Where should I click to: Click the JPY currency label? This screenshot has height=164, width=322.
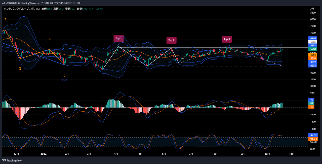312,9
